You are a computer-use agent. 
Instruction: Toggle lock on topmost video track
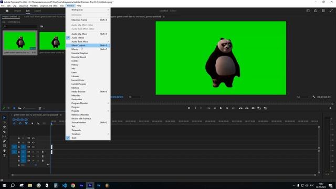point(19,138)
